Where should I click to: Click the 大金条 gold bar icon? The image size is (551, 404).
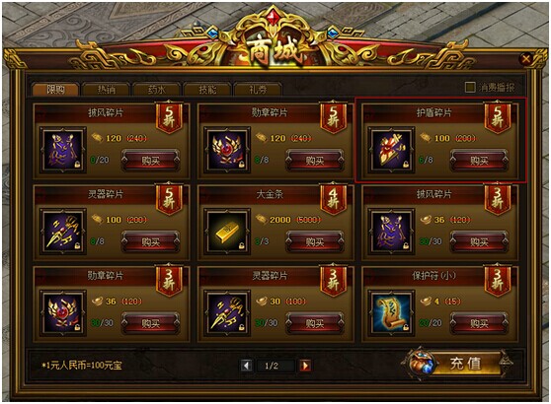pos(227,232)
